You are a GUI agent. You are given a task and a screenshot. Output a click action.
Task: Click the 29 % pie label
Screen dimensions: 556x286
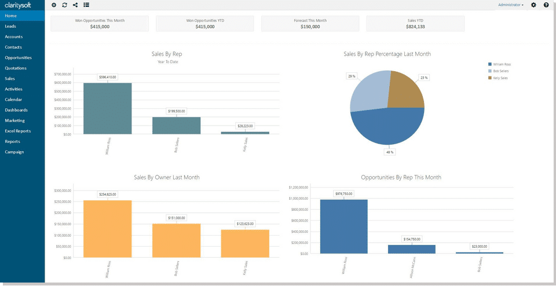click(x=352, y=76)
